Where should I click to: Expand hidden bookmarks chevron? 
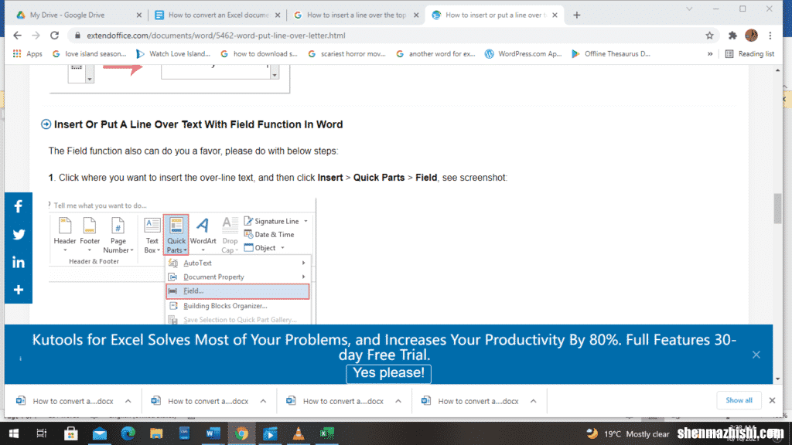pyautogui.click(x=710, y=53)
